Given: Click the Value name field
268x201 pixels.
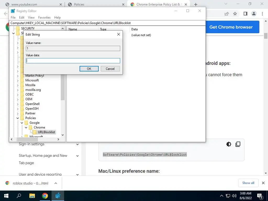Looking at the screenshot, I should point(73,48).
